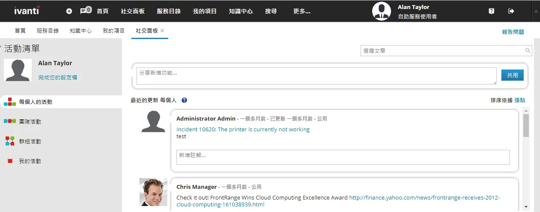540x212 pixels.
Task: Click the 完成您的設定檔 link
Action: click(x=58, y=78)
